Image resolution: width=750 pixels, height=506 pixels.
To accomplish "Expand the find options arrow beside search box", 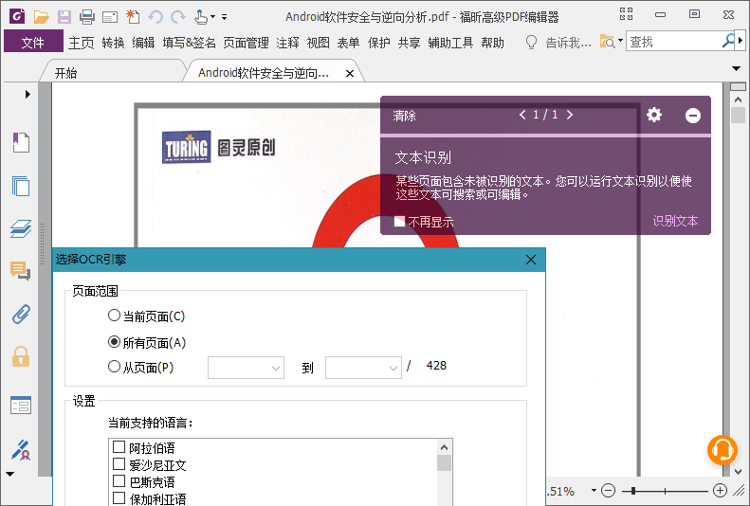I will 741,41.
